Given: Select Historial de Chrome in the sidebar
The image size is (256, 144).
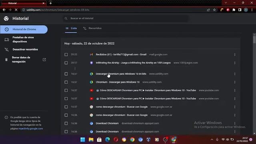Looking at the screenshot, I should coord(24,29).
